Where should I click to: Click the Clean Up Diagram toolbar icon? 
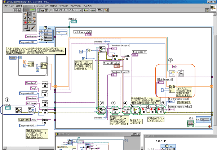click(x=106, y=10)
